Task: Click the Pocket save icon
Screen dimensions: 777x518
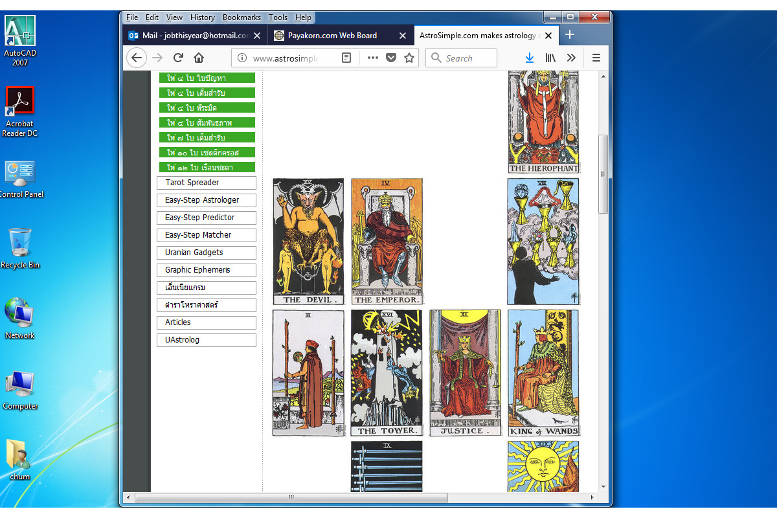Action: coord(391,58)
